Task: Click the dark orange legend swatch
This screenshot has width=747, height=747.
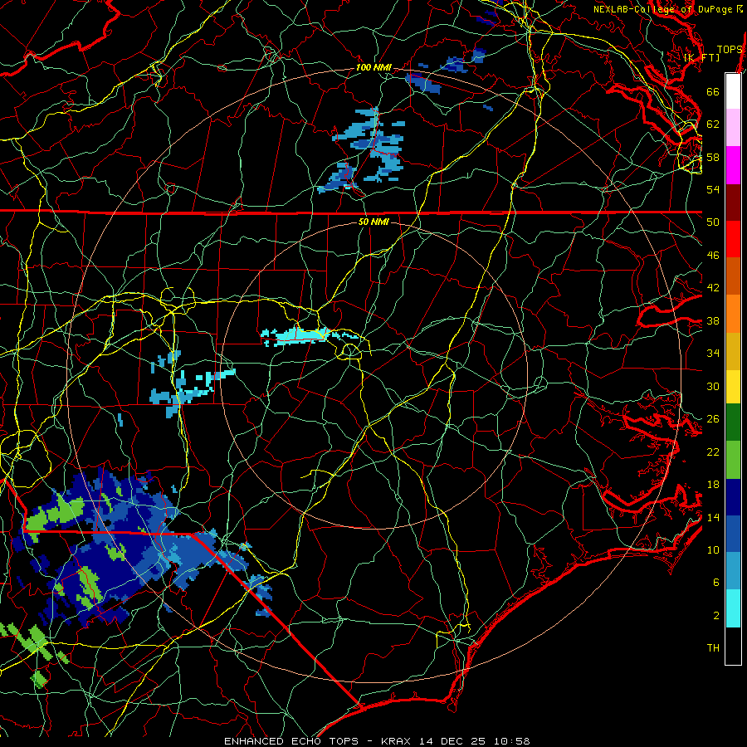Action: (733, 276)
